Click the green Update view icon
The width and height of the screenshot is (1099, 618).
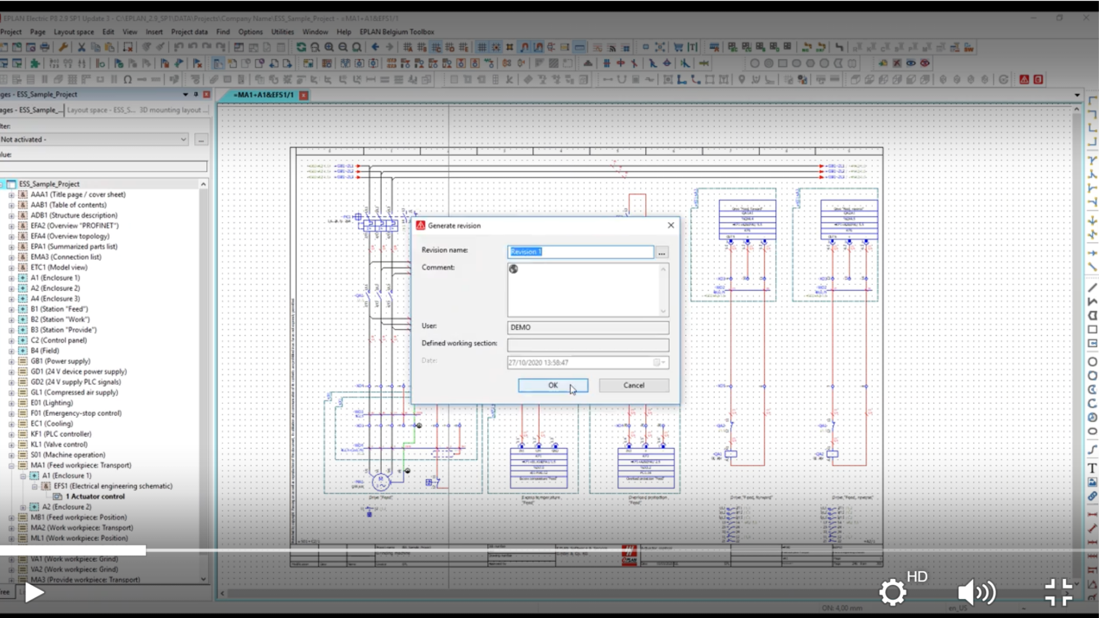[301, 47]
